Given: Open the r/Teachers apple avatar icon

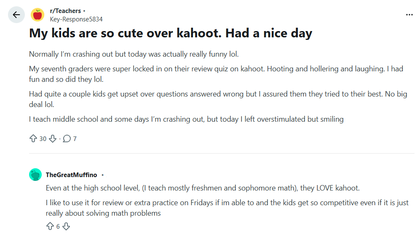Looking at the screenshot, I should click(x=37, y=15).
